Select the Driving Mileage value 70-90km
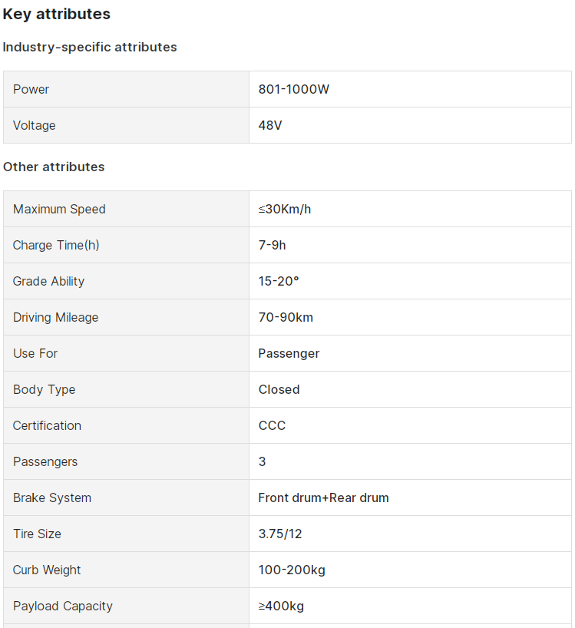Screen dimensions: 575x628 point(286,317)
